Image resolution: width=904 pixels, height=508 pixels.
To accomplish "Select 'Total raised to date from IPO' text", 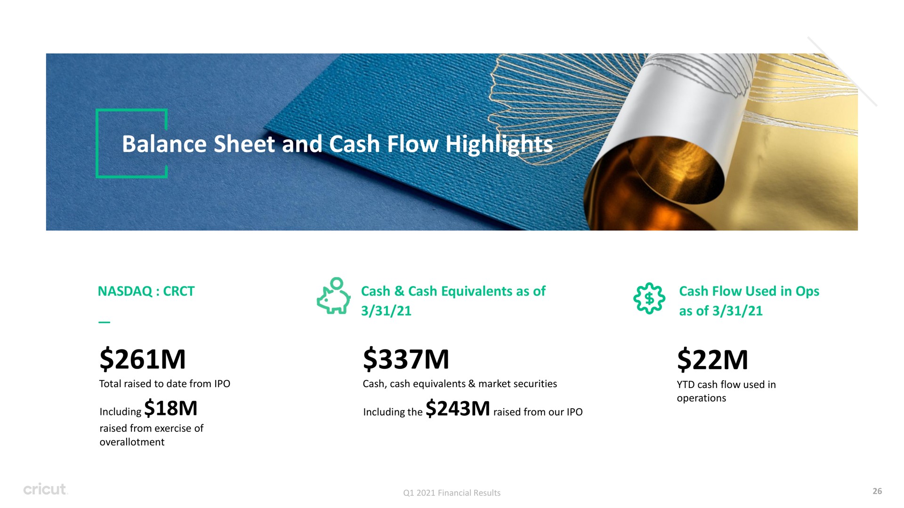I will (x=165, y=384).
